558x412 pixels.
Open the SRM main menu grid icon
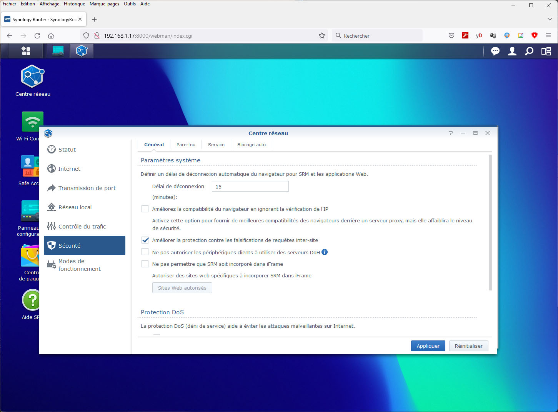click(26, 51)
